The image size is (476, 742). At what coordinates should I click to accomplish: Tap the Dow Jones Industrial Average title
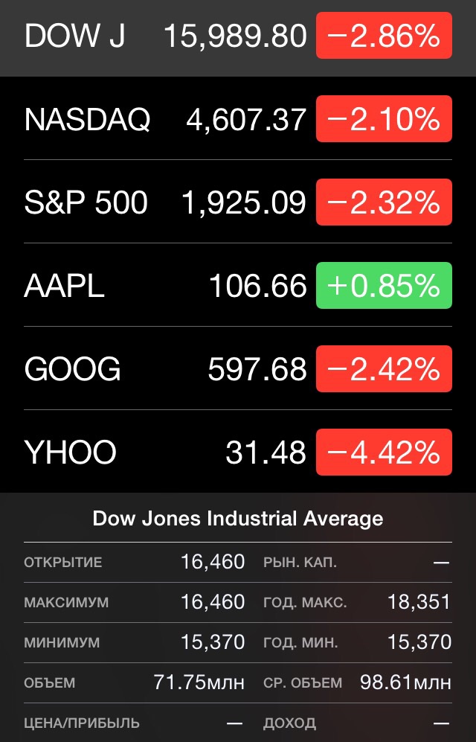238,519
